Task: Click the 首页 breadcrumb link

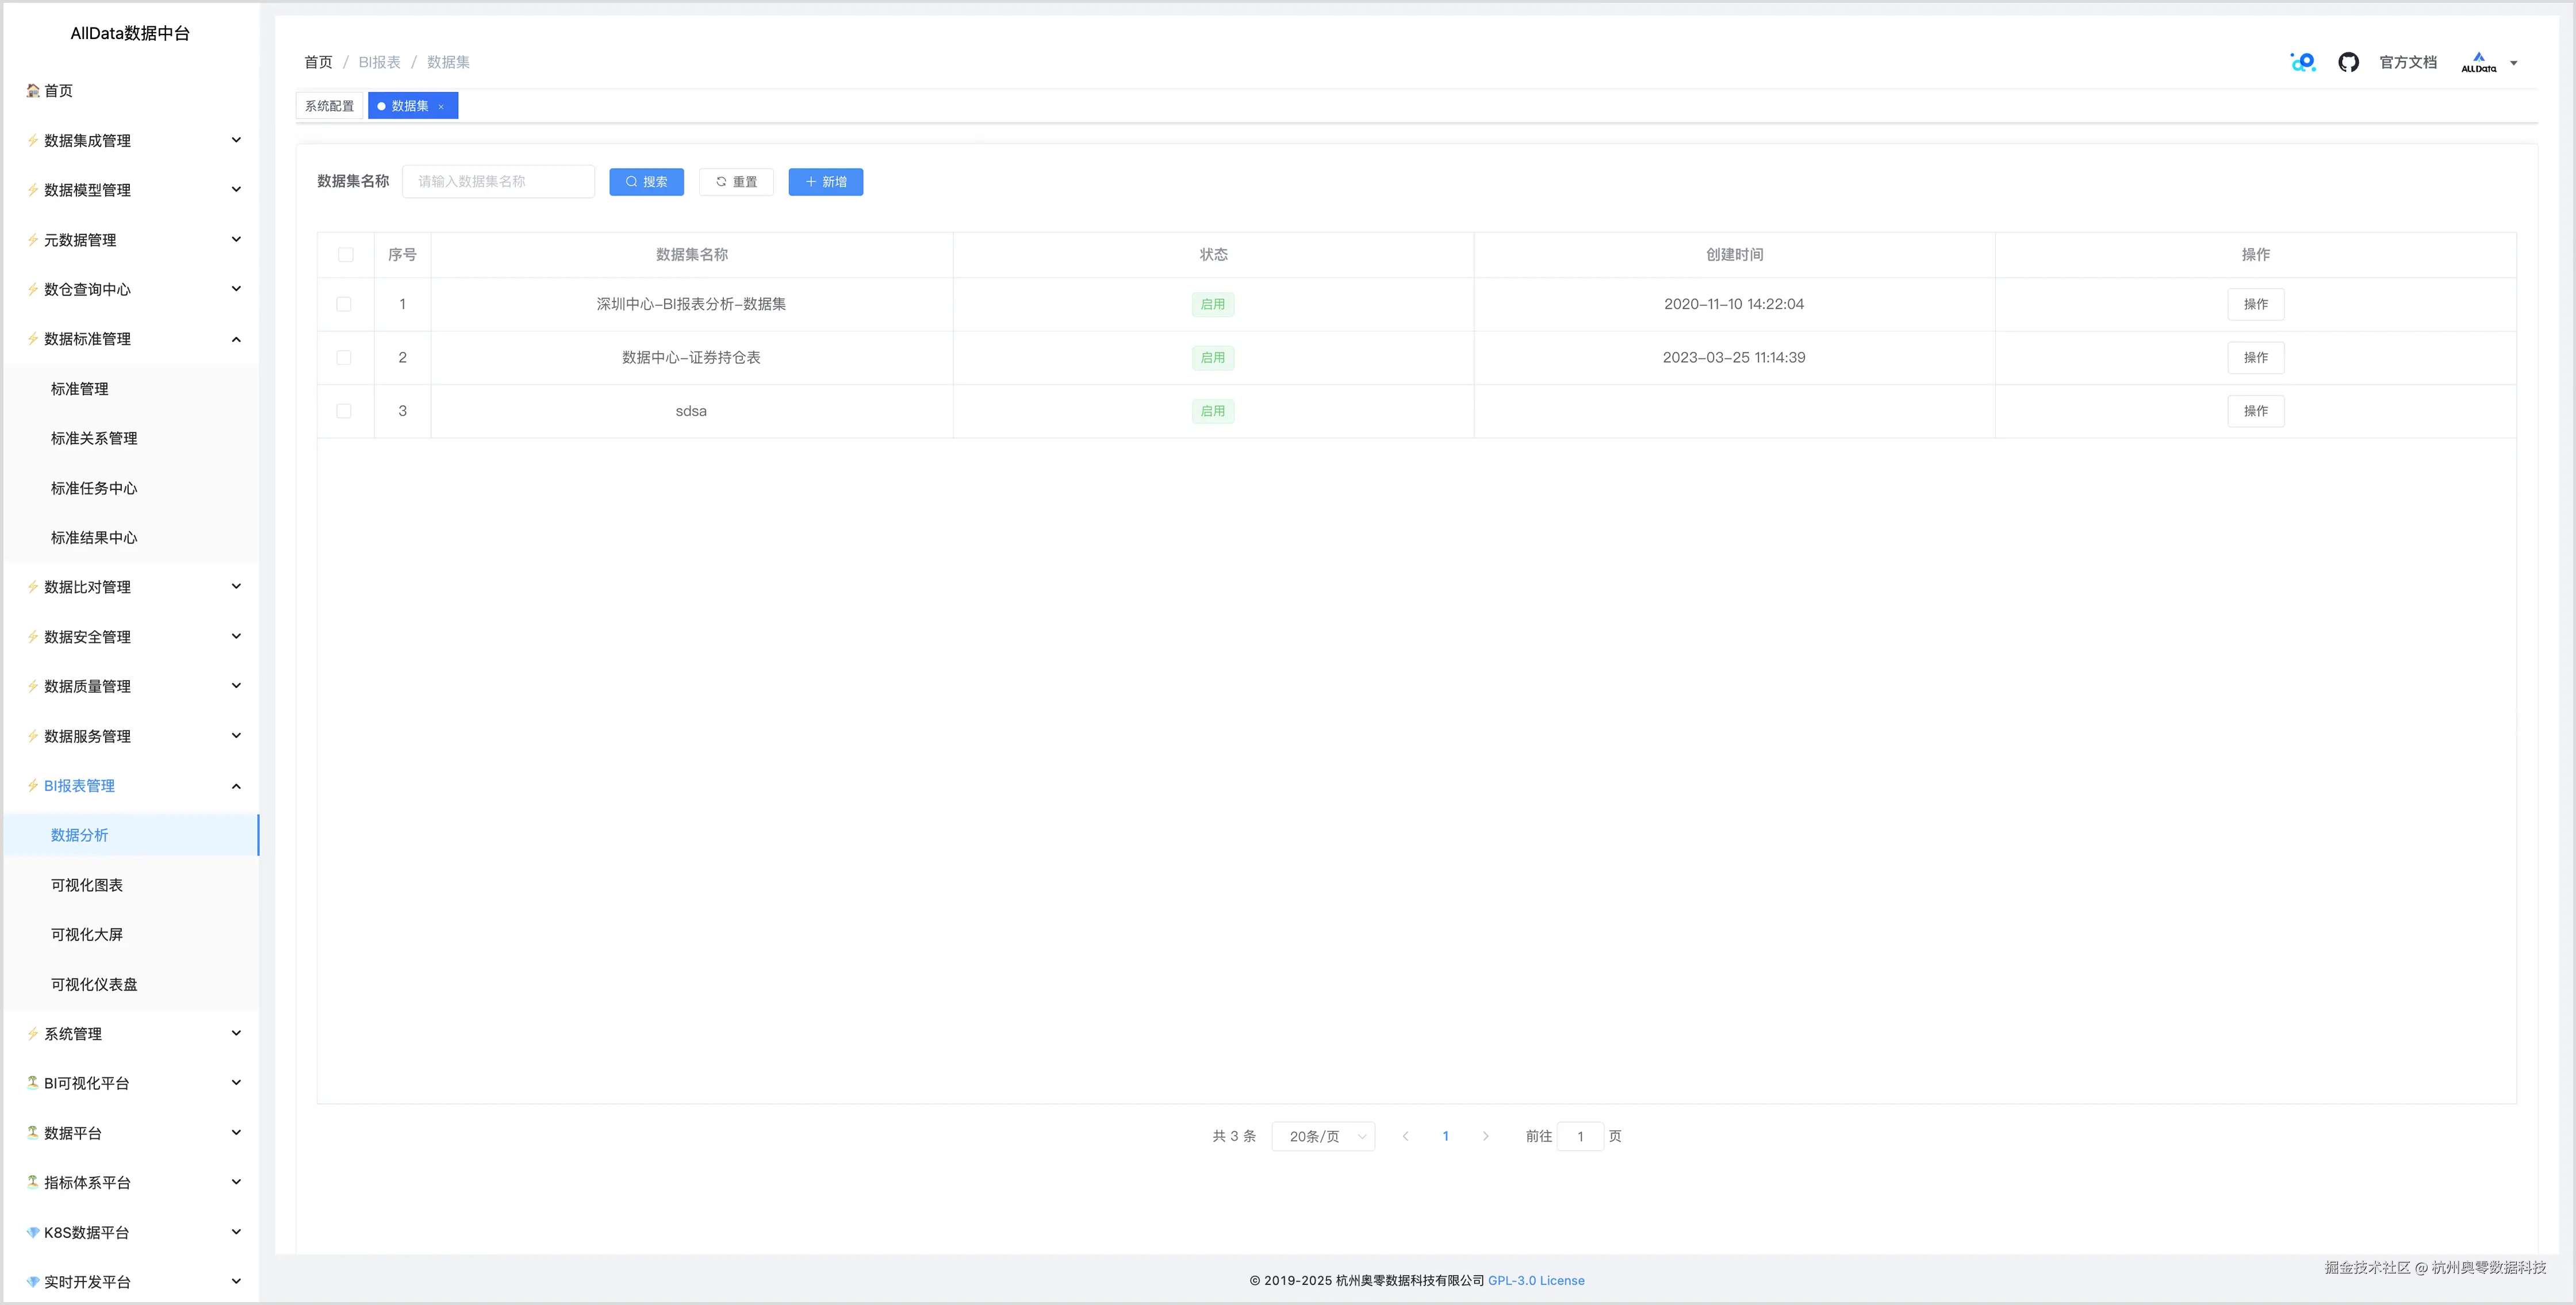Action: (x=318, y=62)
